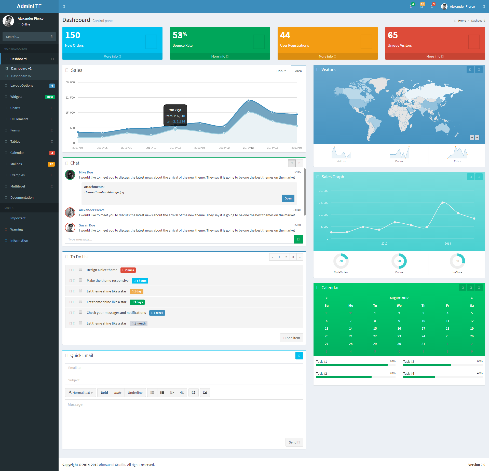Open the messages icon with badge 4

point(411,6)
